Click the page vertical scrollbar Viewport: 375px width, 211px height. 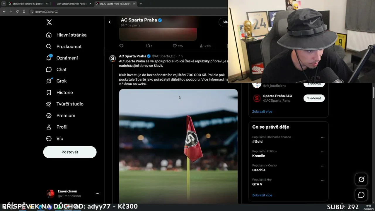374,92
